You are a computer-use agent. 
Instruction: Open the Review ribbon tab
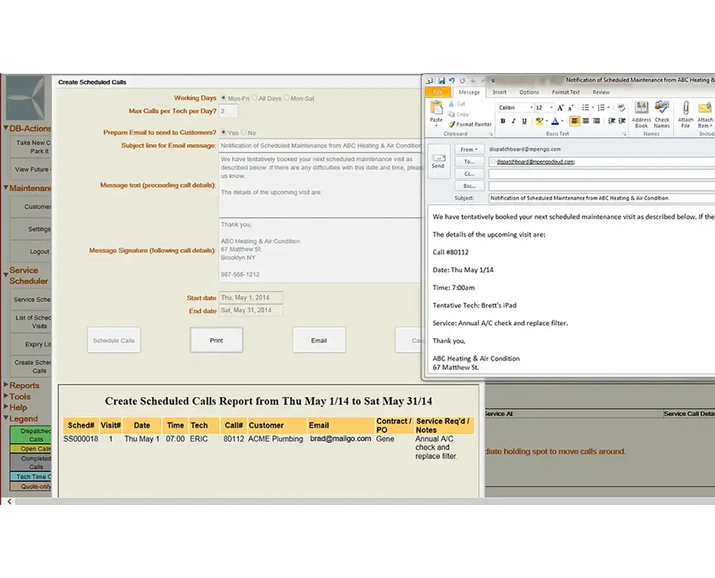pyautogui.click(x=601, y=92)
